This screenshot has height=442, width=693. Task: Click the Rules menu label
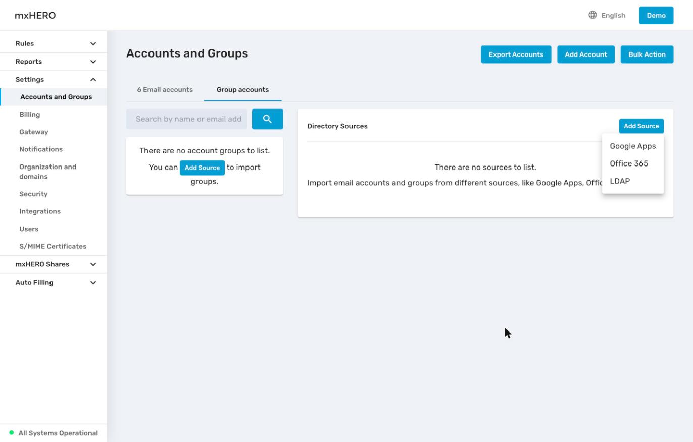coord(25,44)
